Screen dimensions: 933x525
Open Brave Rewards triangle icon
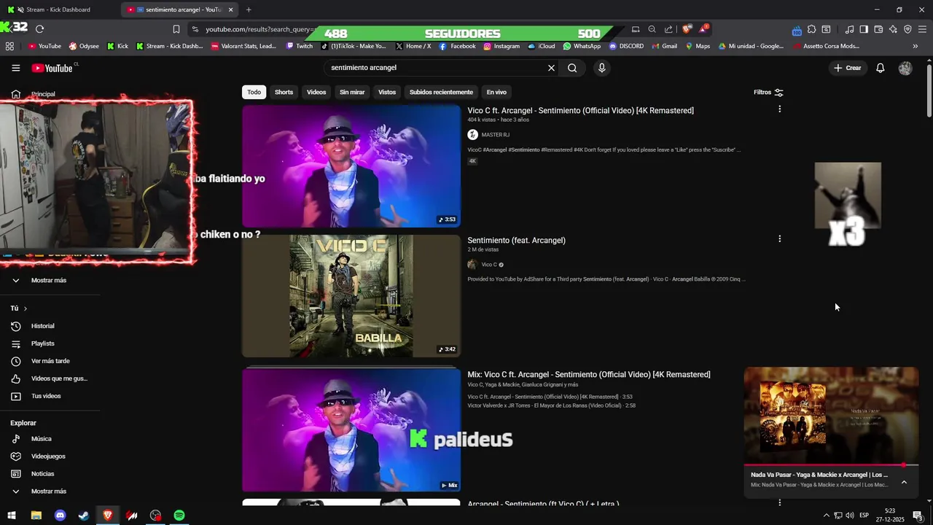tap(703, 29)
